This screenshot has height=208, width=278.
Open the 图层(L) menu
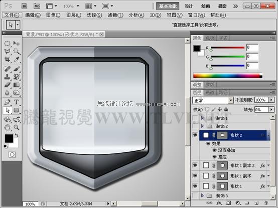pyautogui.click(x=74, y=15)
